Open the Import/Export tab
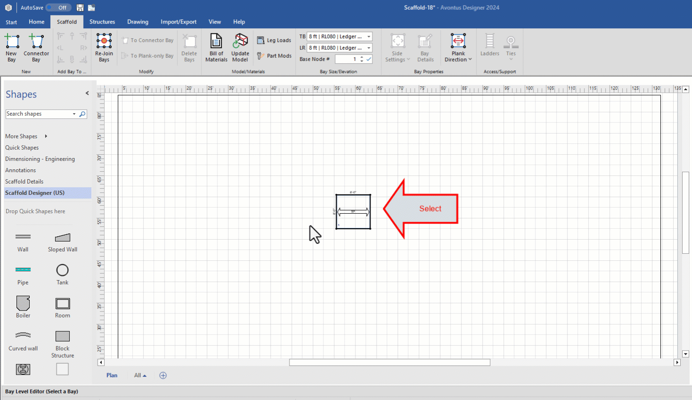The image size is (692, 400). 178,22
